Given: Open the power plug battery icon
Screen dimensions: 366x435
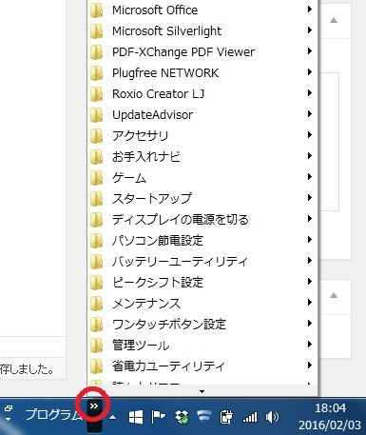Looking at the screenshot, I should pos(226,417).
